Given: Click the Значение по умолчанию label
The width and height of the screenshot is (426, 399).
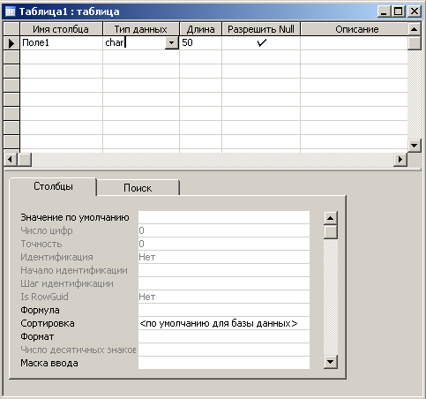Looking at the screenshot, I should tap(75, 217).
